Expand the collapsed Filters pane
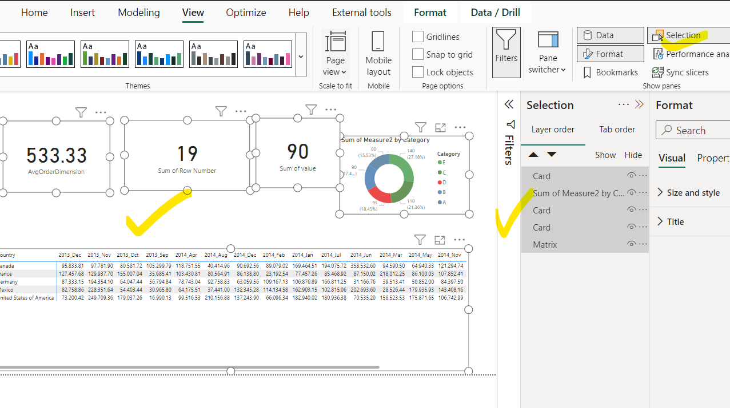Image resolution: width=730 pixels, height=408 pixels. pos(509,104)
